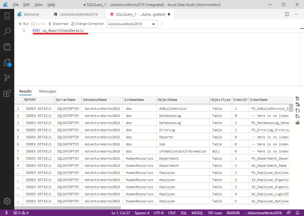Select the AWBuildVersion object cell

click(183, 109)
